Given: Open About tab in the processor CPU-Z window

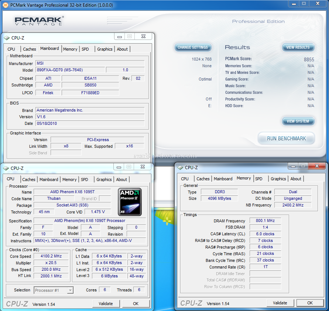Looking at the screenshot, I should [x=121, y=180].
